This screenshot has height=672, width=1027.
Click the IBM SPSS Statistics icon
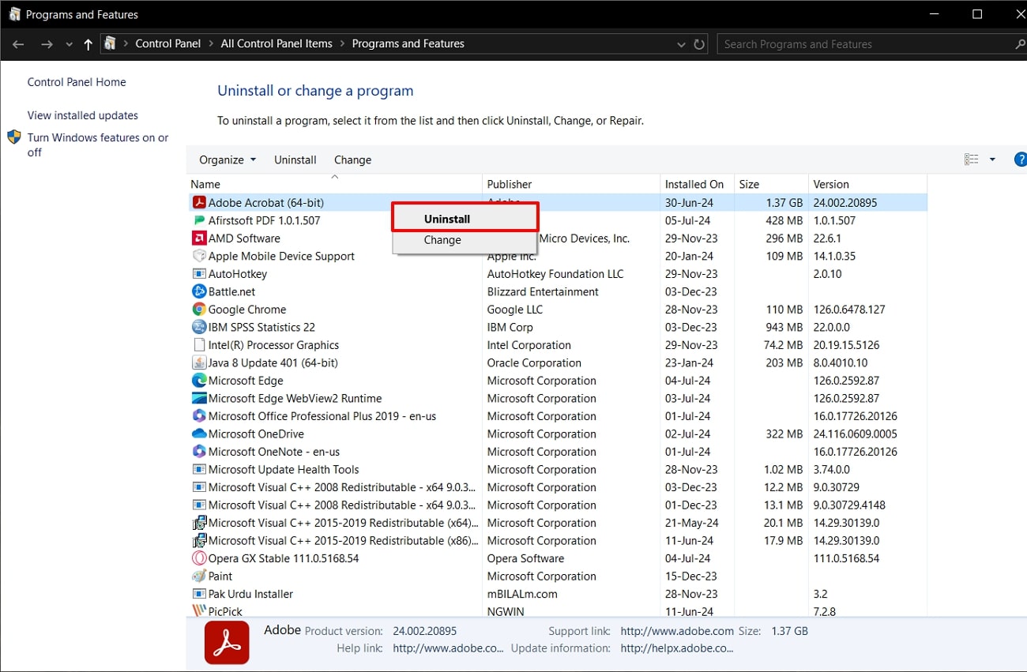point(199,327)
